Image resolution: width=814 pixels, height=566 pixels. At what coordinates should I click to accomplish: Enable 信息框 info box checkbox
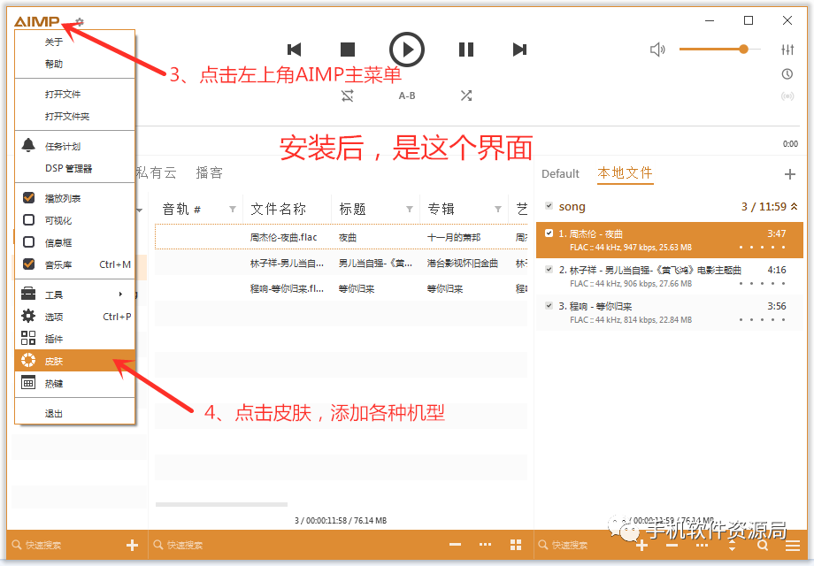(29, 242)
